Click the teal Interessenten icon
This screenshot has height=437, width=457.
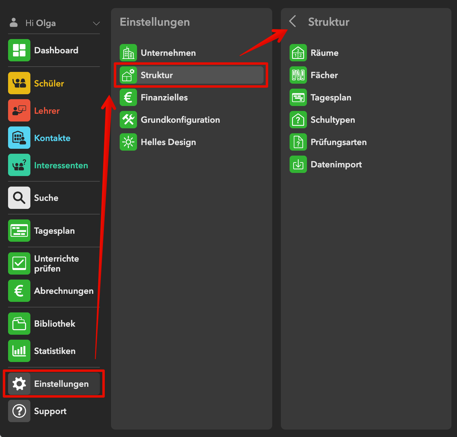tap(19, 165)
